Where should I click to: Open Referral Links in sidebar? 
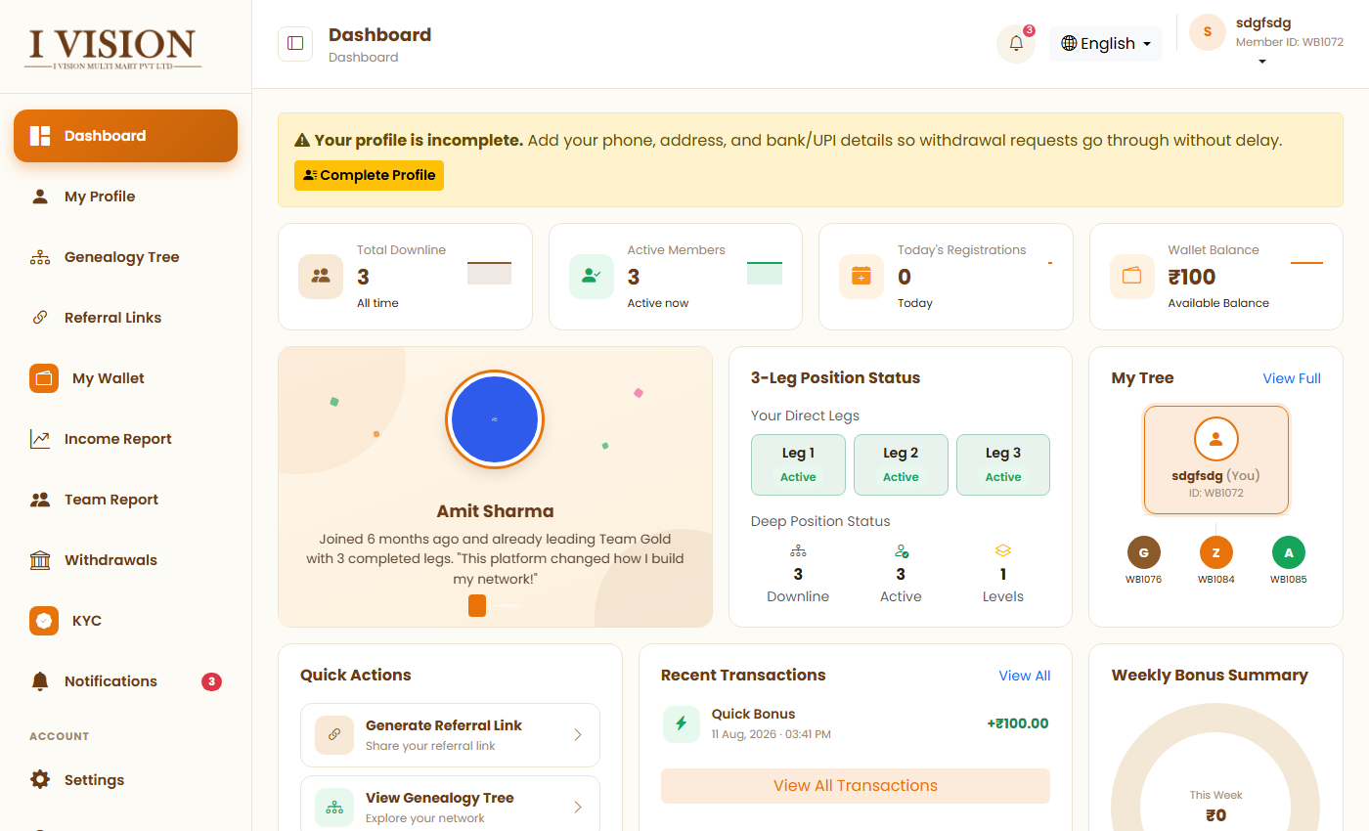125,318
